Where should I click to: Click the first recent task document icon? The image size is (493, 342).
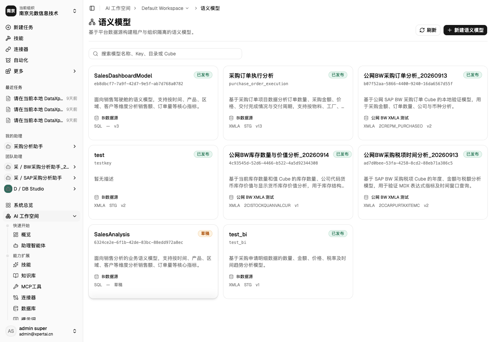point(8,98)
